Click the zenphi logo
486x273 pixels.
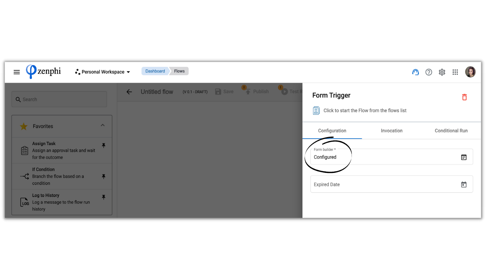tap(43, 72)
